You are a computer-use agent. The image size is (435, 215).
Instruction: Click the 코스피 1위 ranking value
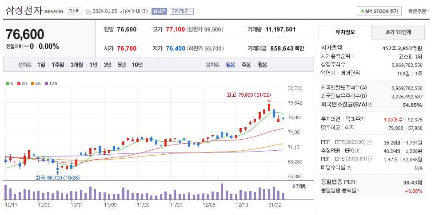pyautogui.click(x=410, y=57)
